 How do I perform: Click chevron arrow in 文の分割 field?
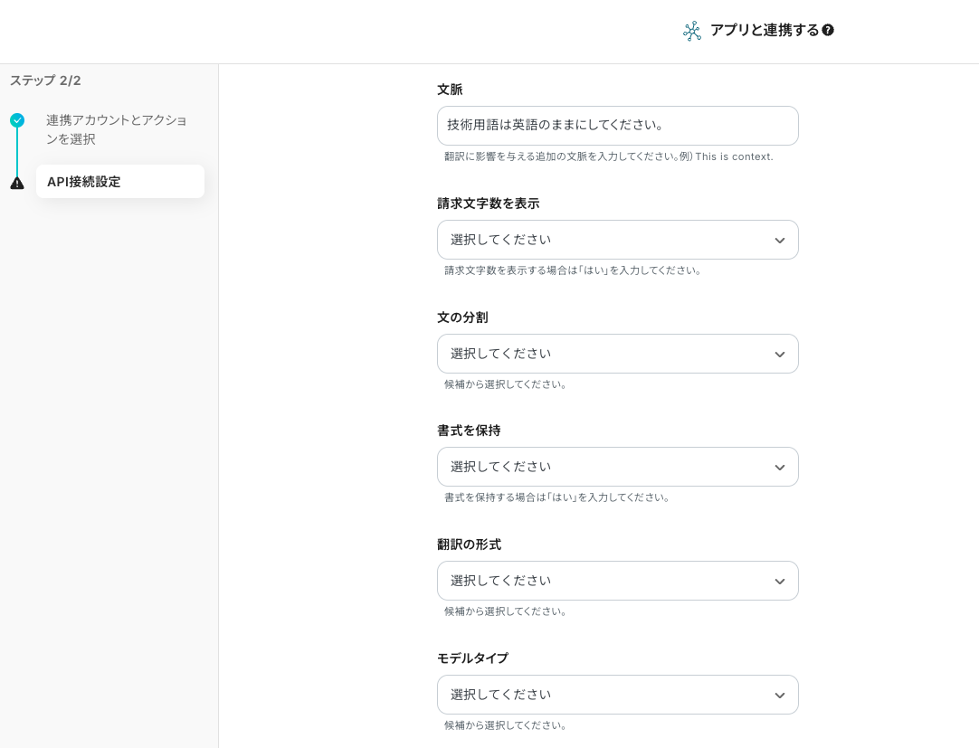779,355
